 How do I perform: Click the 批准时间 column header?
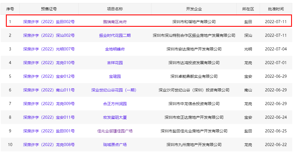[276, 9]
